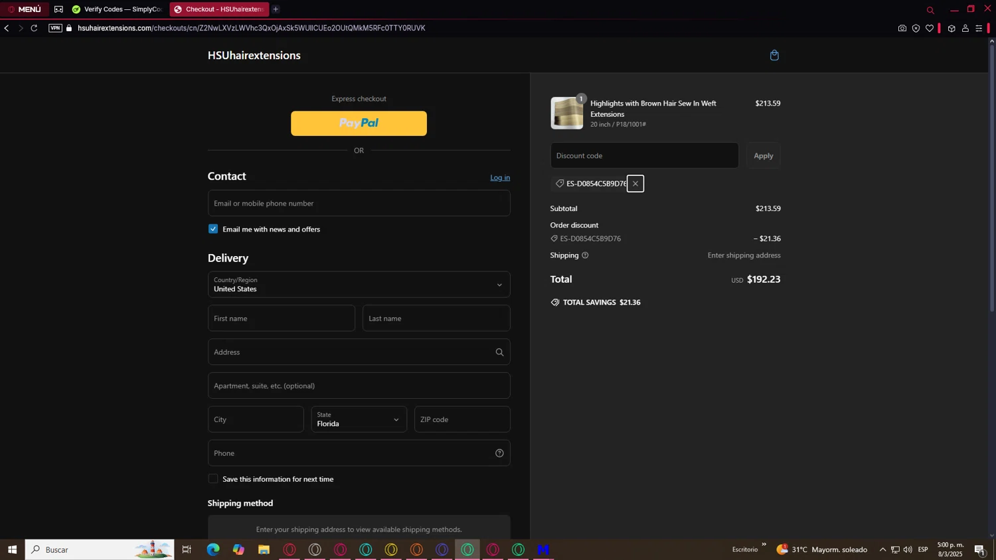Click the browser forward arrow
Image resolution: width=996 pixels, height=560 pixels.
point(21,28)
